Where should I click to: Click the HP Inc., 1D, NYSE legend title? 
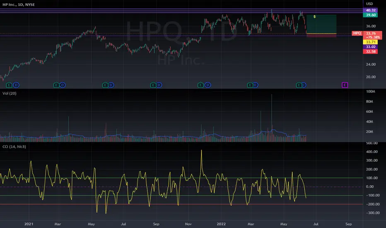pyautogui.click(x=19, y=5)
